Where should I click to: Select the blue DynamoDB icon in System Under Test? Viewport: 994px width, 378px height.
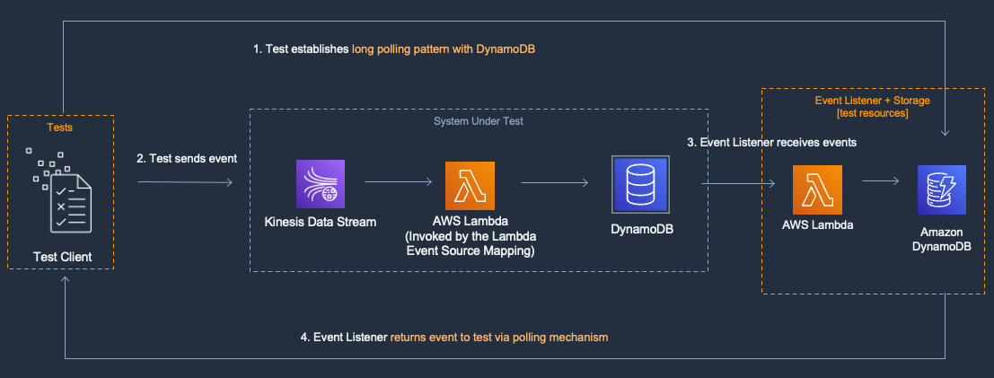(640, 185)
